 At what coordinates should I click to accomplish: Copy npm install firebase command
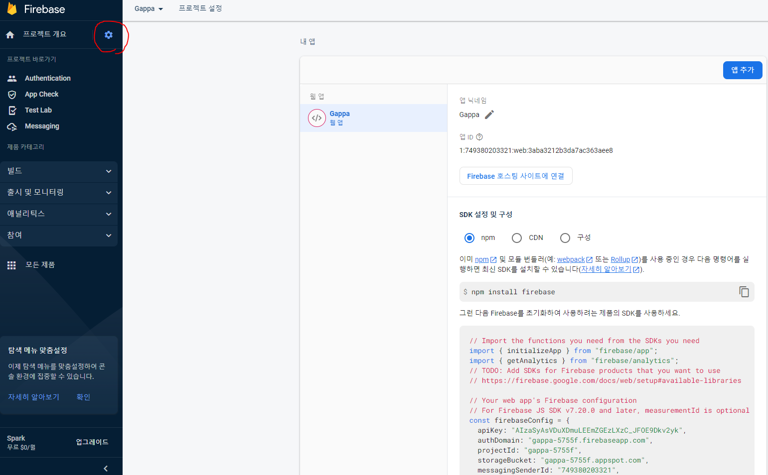744,292
